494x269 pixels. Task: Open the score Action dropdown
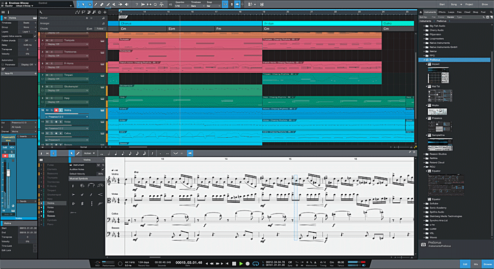pos(90,153)
